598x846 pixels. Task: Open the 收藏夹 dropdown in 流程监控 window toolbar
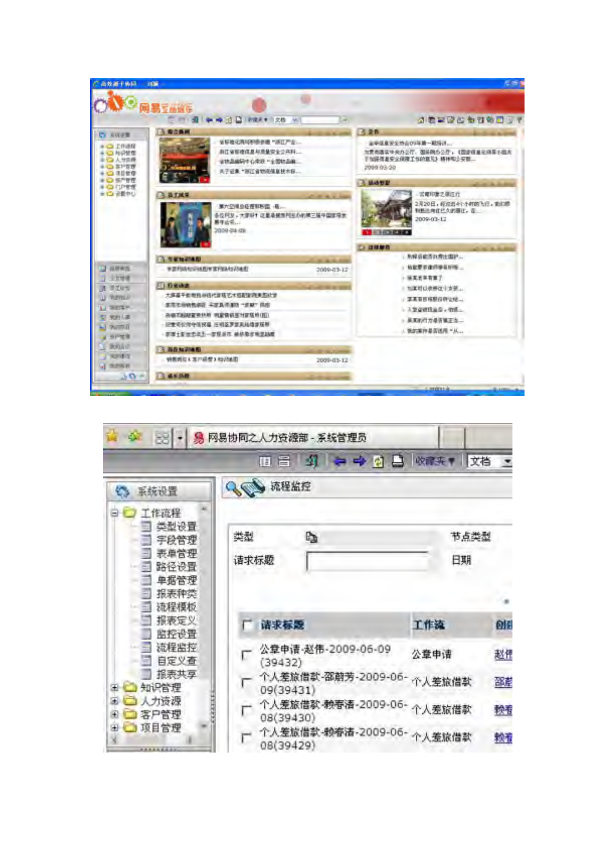(435, 461)
